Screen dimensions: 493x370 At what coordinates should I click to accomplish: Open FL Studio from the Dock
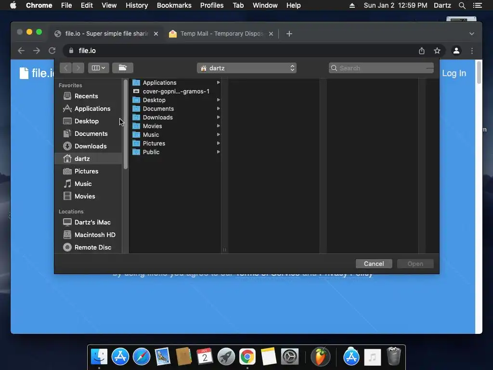click(x=320, y=357)
